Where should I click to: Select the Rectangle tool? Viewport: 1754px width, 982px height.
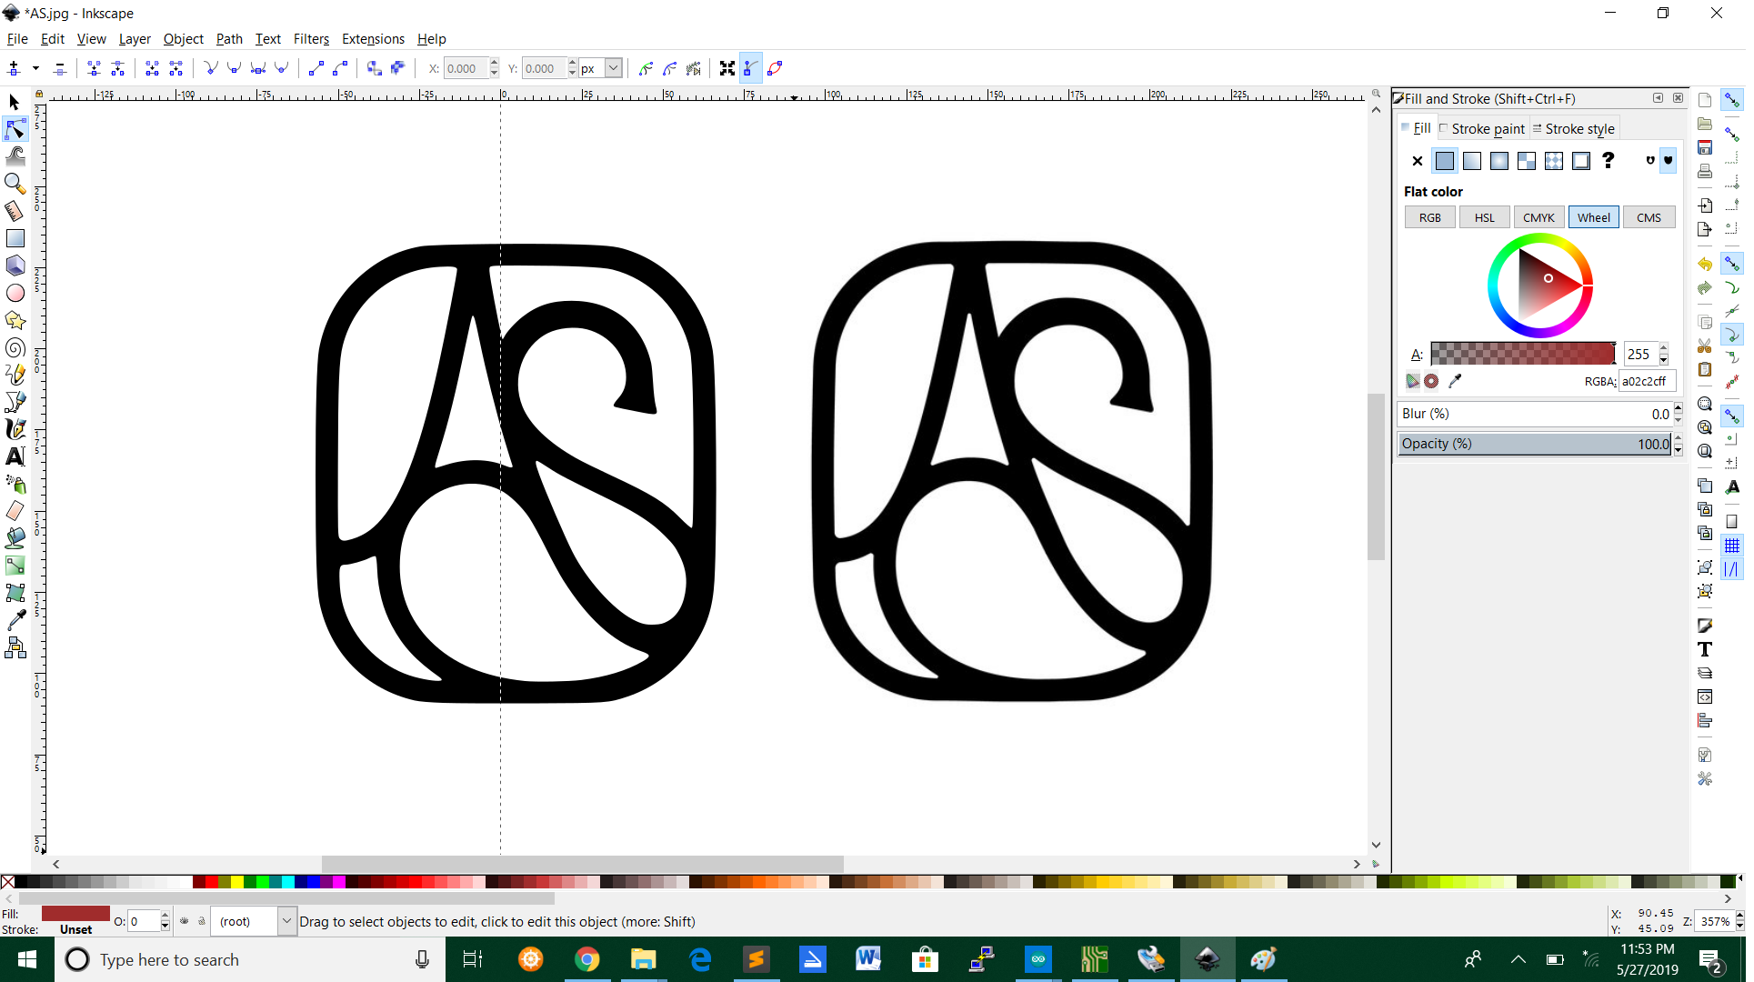pyautogui.click(x=15, y=238)
